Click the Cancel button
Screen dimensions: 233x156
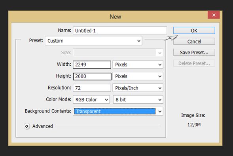click(x=194, y=42)
